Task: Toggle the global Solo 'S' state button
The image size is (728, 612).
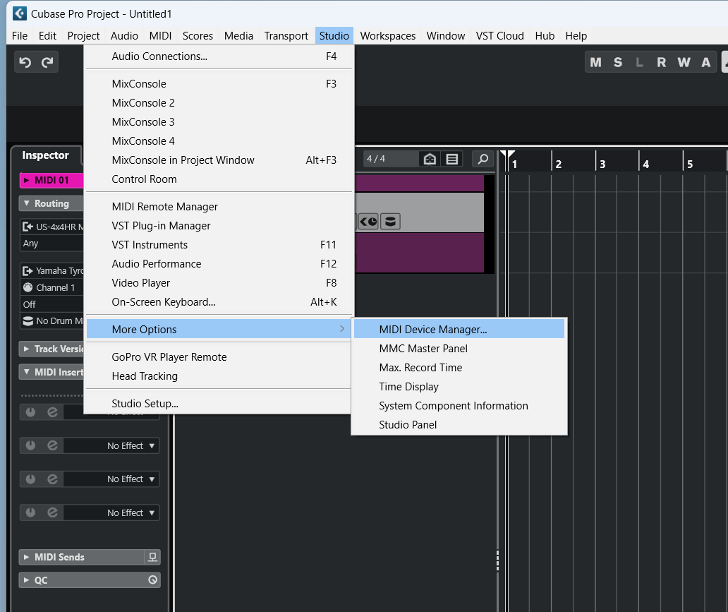Action: coord(618,62)
